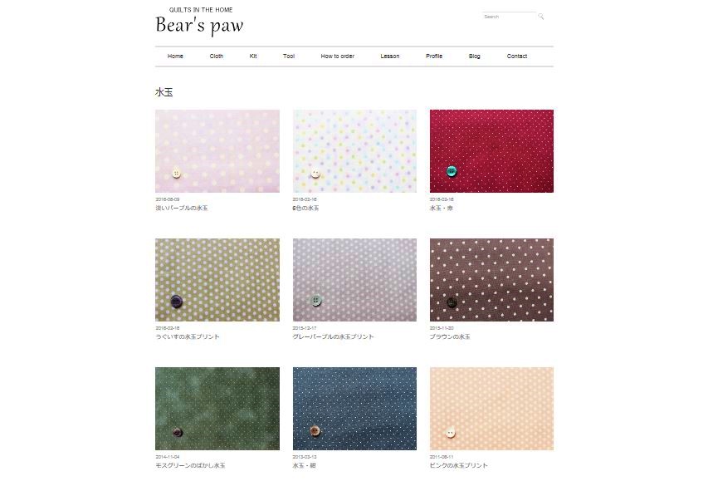708x481 pixels.
Task: Open the Contact page
Action: click(516, 56)
